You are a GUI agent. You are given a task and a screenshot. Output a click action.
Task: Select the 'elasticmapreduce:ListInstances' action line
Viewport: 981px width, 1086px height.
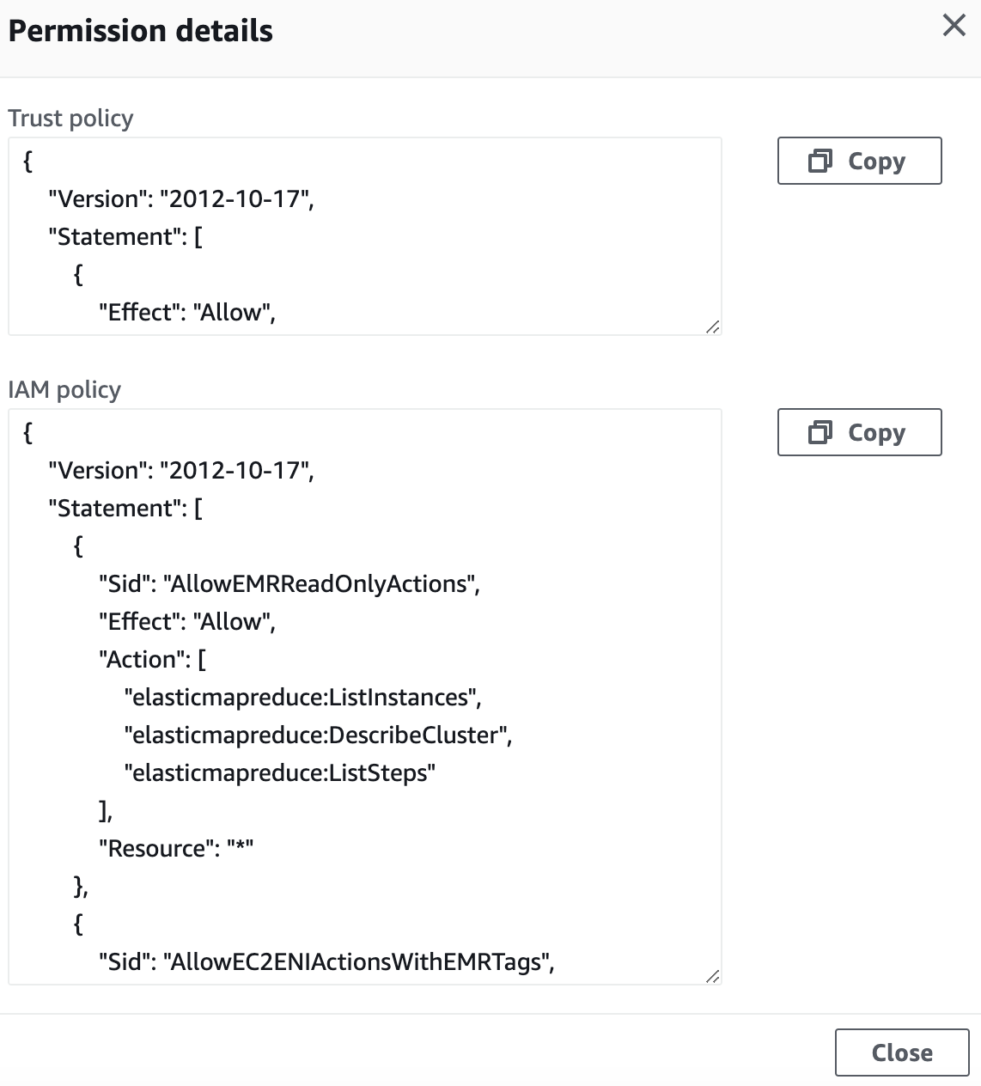pos(303,697)
